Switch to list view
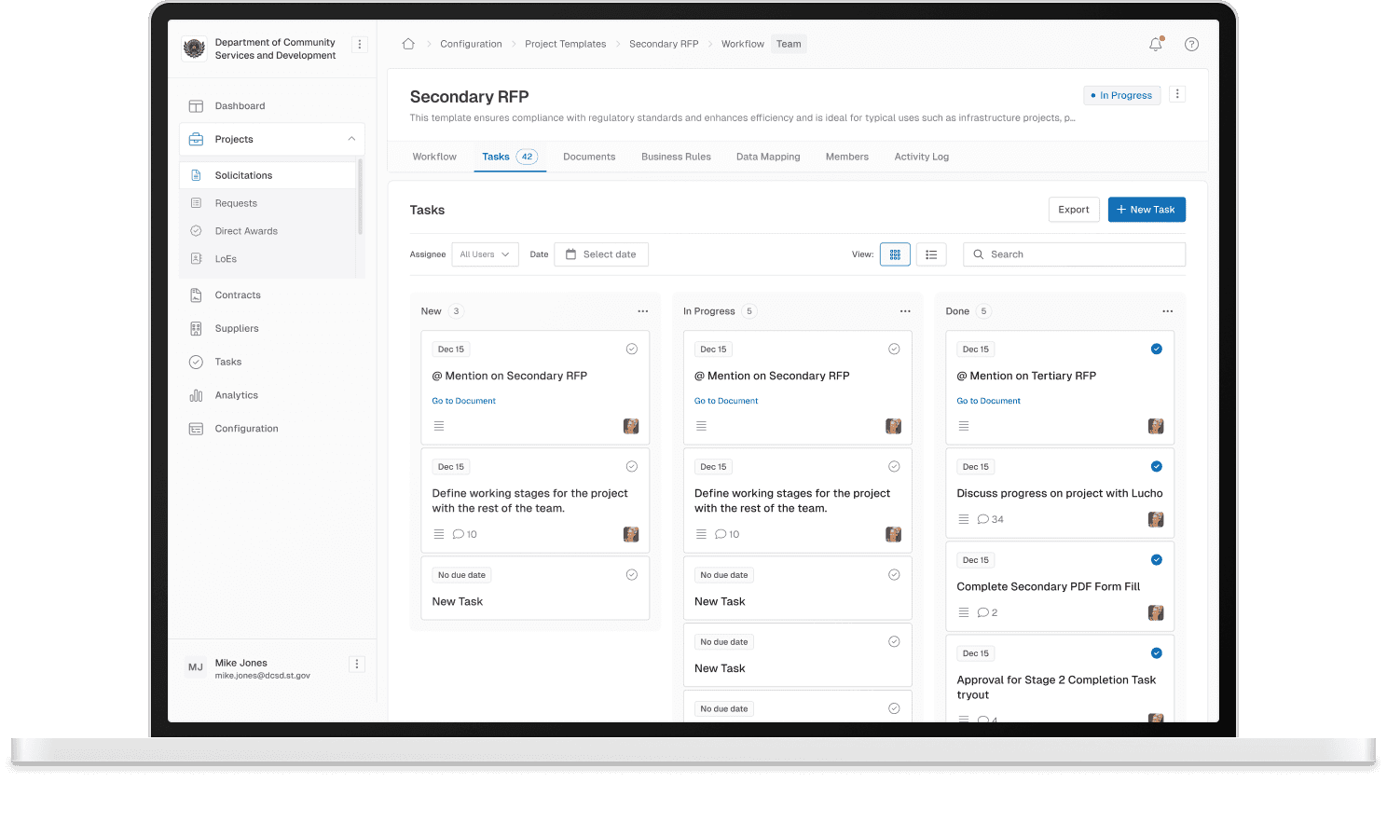Viewport: 1387px width, 823px height. pyautogui.click(x=931, y=254)
